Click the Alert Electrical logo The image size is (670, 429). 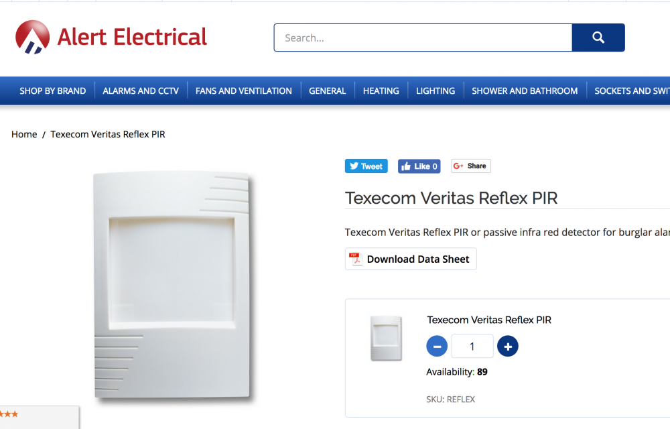coord(111,37)
